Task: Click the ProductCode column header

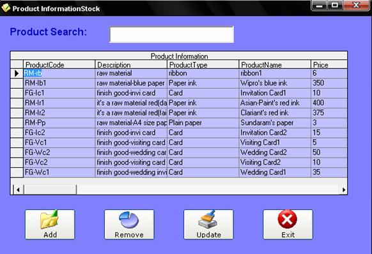Action: (x=59, y=64)
